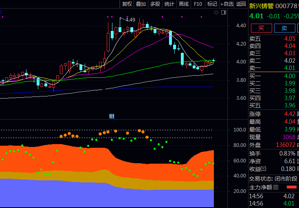Open the 标记 marking tool
Screen dimensions: 299x208
coord(212,4)
